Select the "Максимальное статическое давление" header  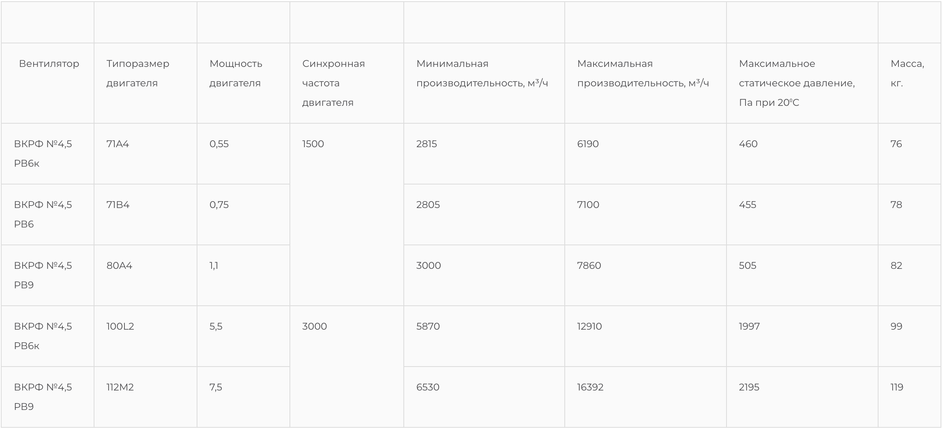coord(797,83)
